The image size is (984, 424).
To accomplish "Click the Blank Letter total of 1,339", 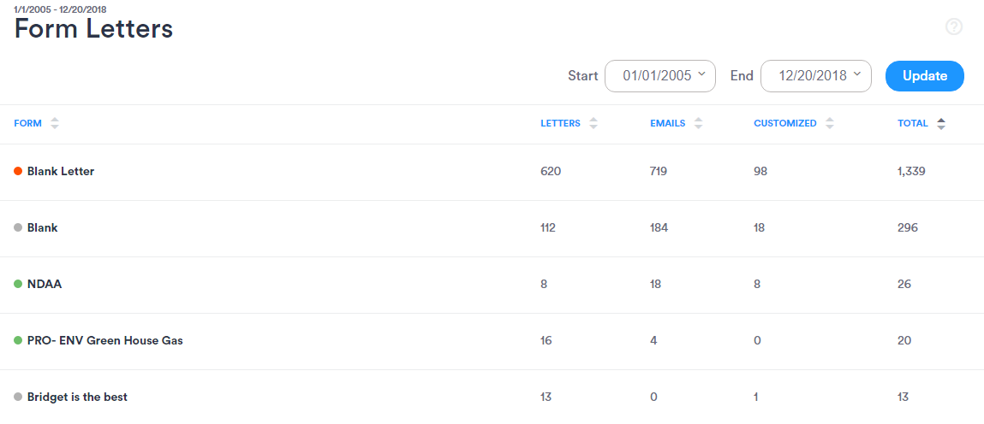I will click(911, 171).
